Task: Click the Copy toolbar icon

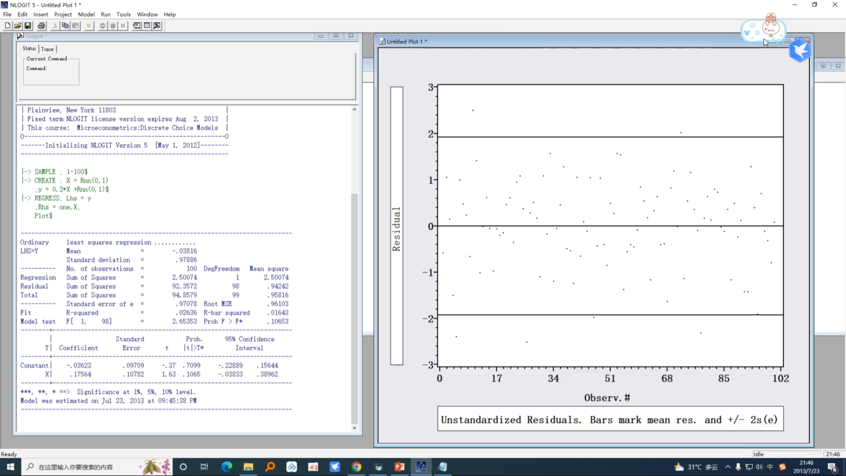Action: [65, 26]
